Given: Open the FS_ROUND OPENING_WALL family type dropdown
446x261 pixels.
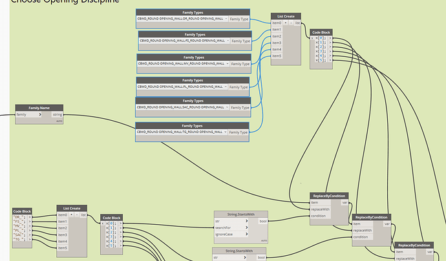Looking at the screenshot, I should pos(184,41).
